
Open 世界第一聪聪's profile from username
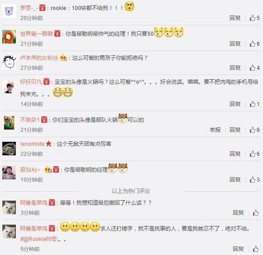[x=37, y=34]
